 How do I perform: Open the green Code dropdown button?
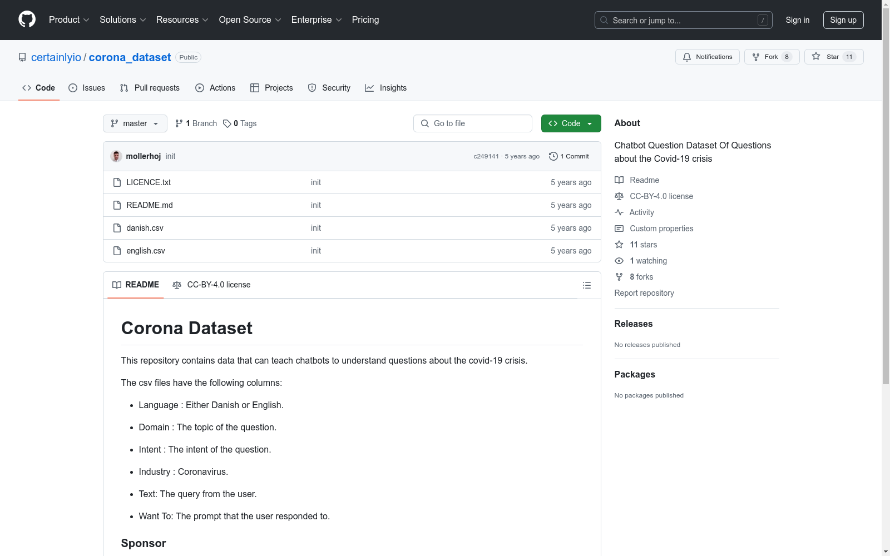[x=571, y=123]
